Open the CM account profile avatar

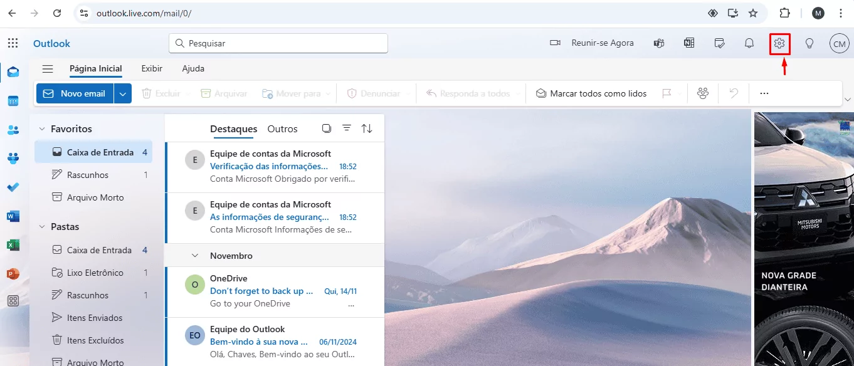(x=839, y=43)
